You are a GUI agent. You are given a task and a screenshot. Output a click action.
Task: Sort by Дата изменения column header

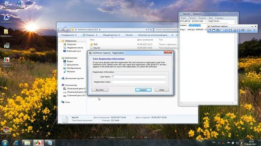[x=145, y=40]
